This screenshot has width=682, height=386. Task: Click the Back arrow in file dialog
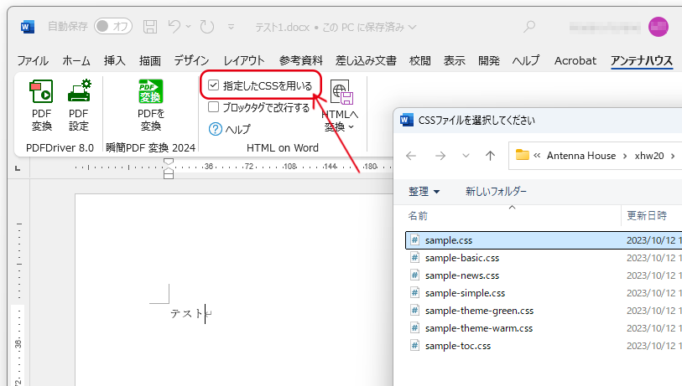coord(411,156)
